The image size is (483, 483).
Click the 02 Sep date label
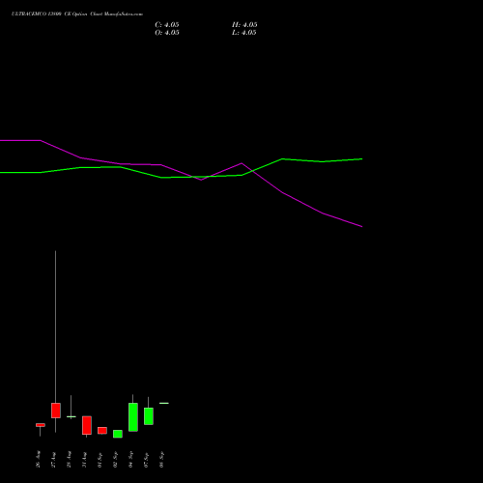[x=116, y=459]
